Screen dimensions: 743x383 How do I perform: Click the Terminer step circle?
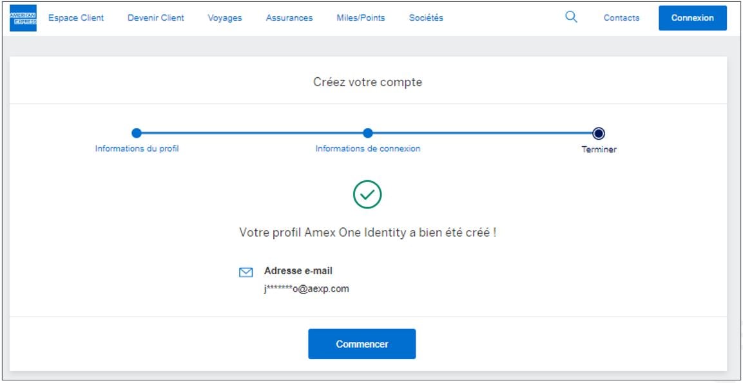point(599,134)
